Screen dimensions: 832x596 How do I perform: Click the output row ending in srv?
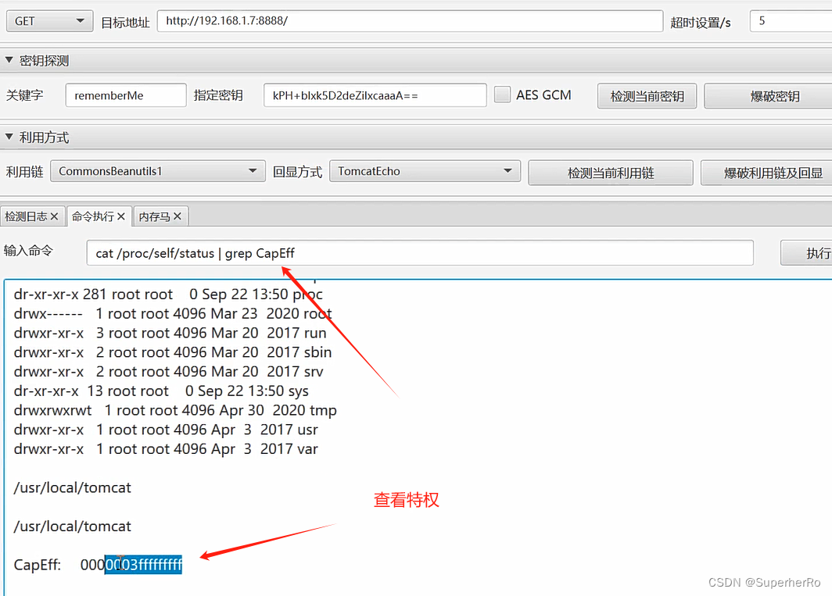click(169, 372)
